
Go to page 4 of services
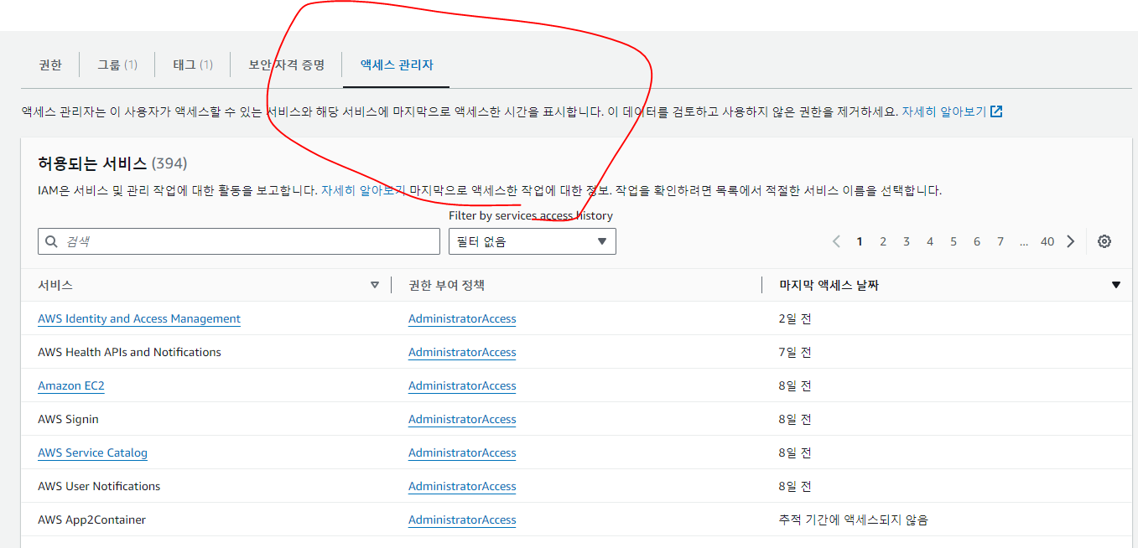[x=930, y=241]
